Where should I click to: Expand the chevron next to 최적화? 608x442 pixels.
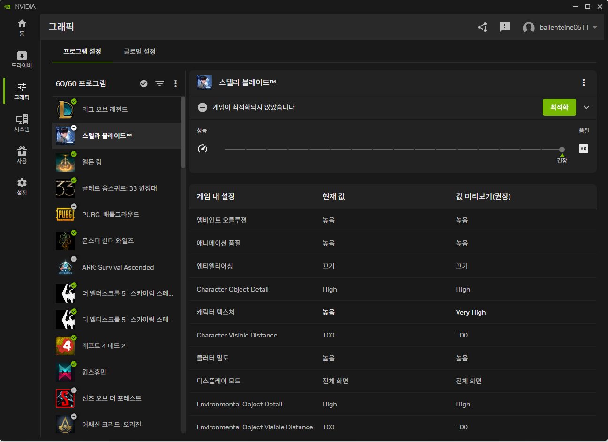pyautogui.click(x=586, y=107)
